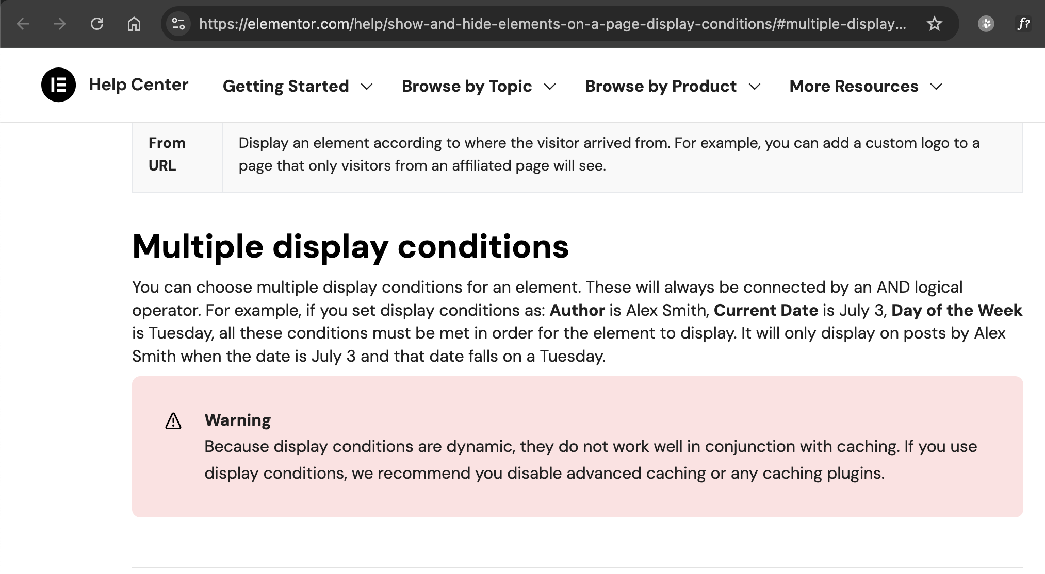Open the Getting Started menu
The height and width of the screenshot is (574, 1045).
pyautogui.click(x=286, y=86)
